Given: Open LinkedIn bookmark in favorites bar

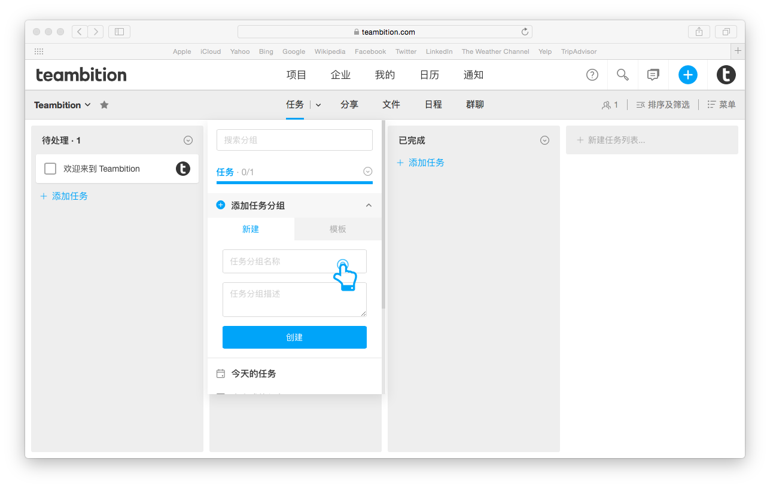Looking at the screenshot, I should (x=439, y=51).
